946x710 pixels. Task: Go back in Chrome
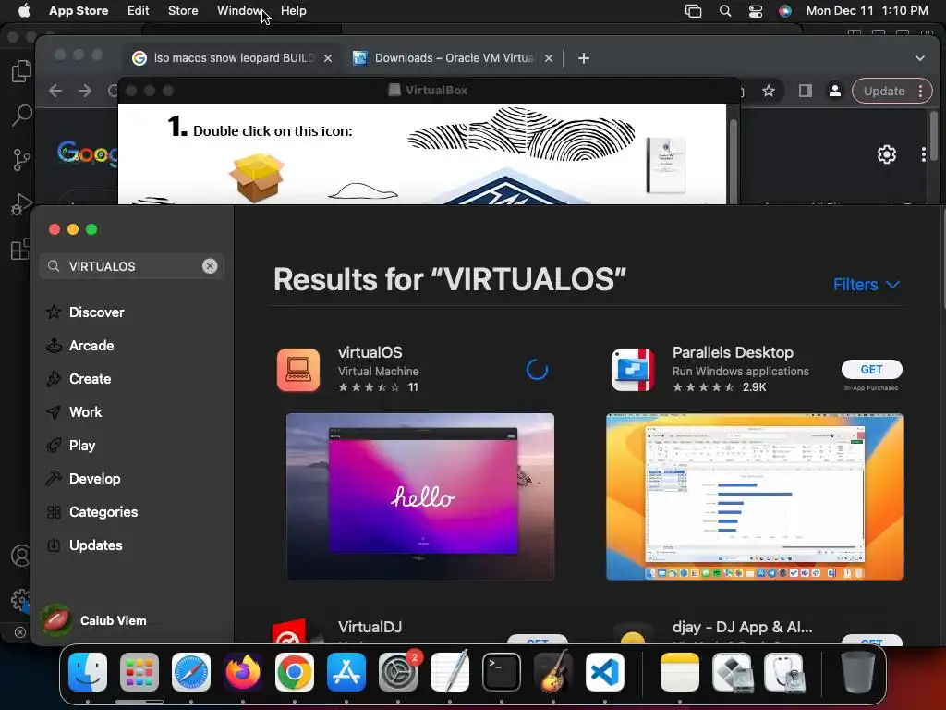pos(55,91)
